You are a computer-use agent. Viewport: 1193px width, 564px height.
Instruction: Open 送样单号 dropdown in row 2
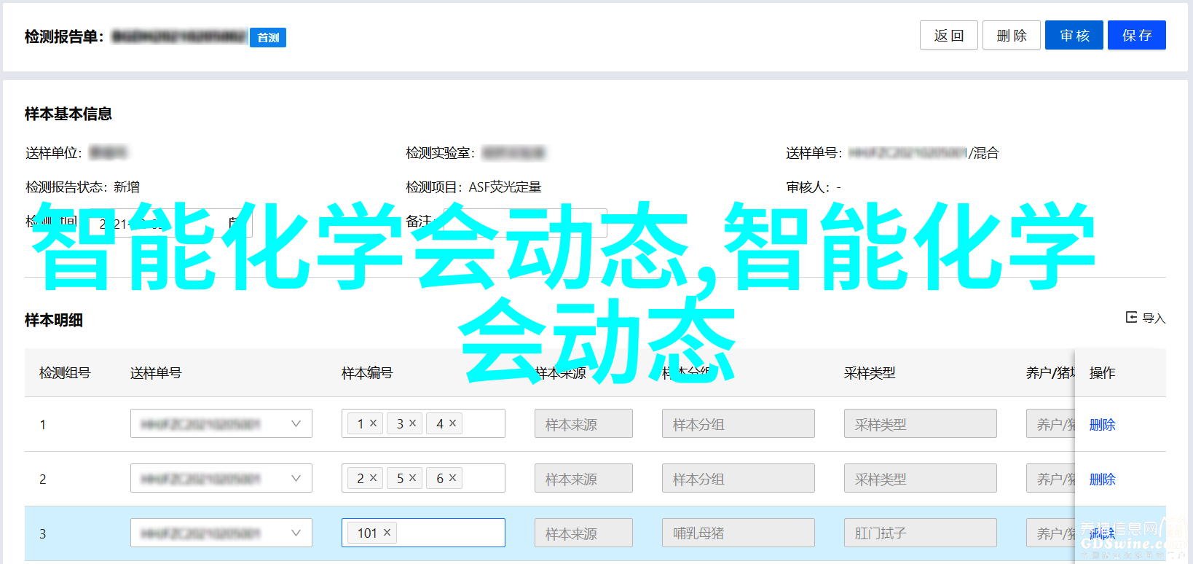pyautogui.click(x=221, y=478)
